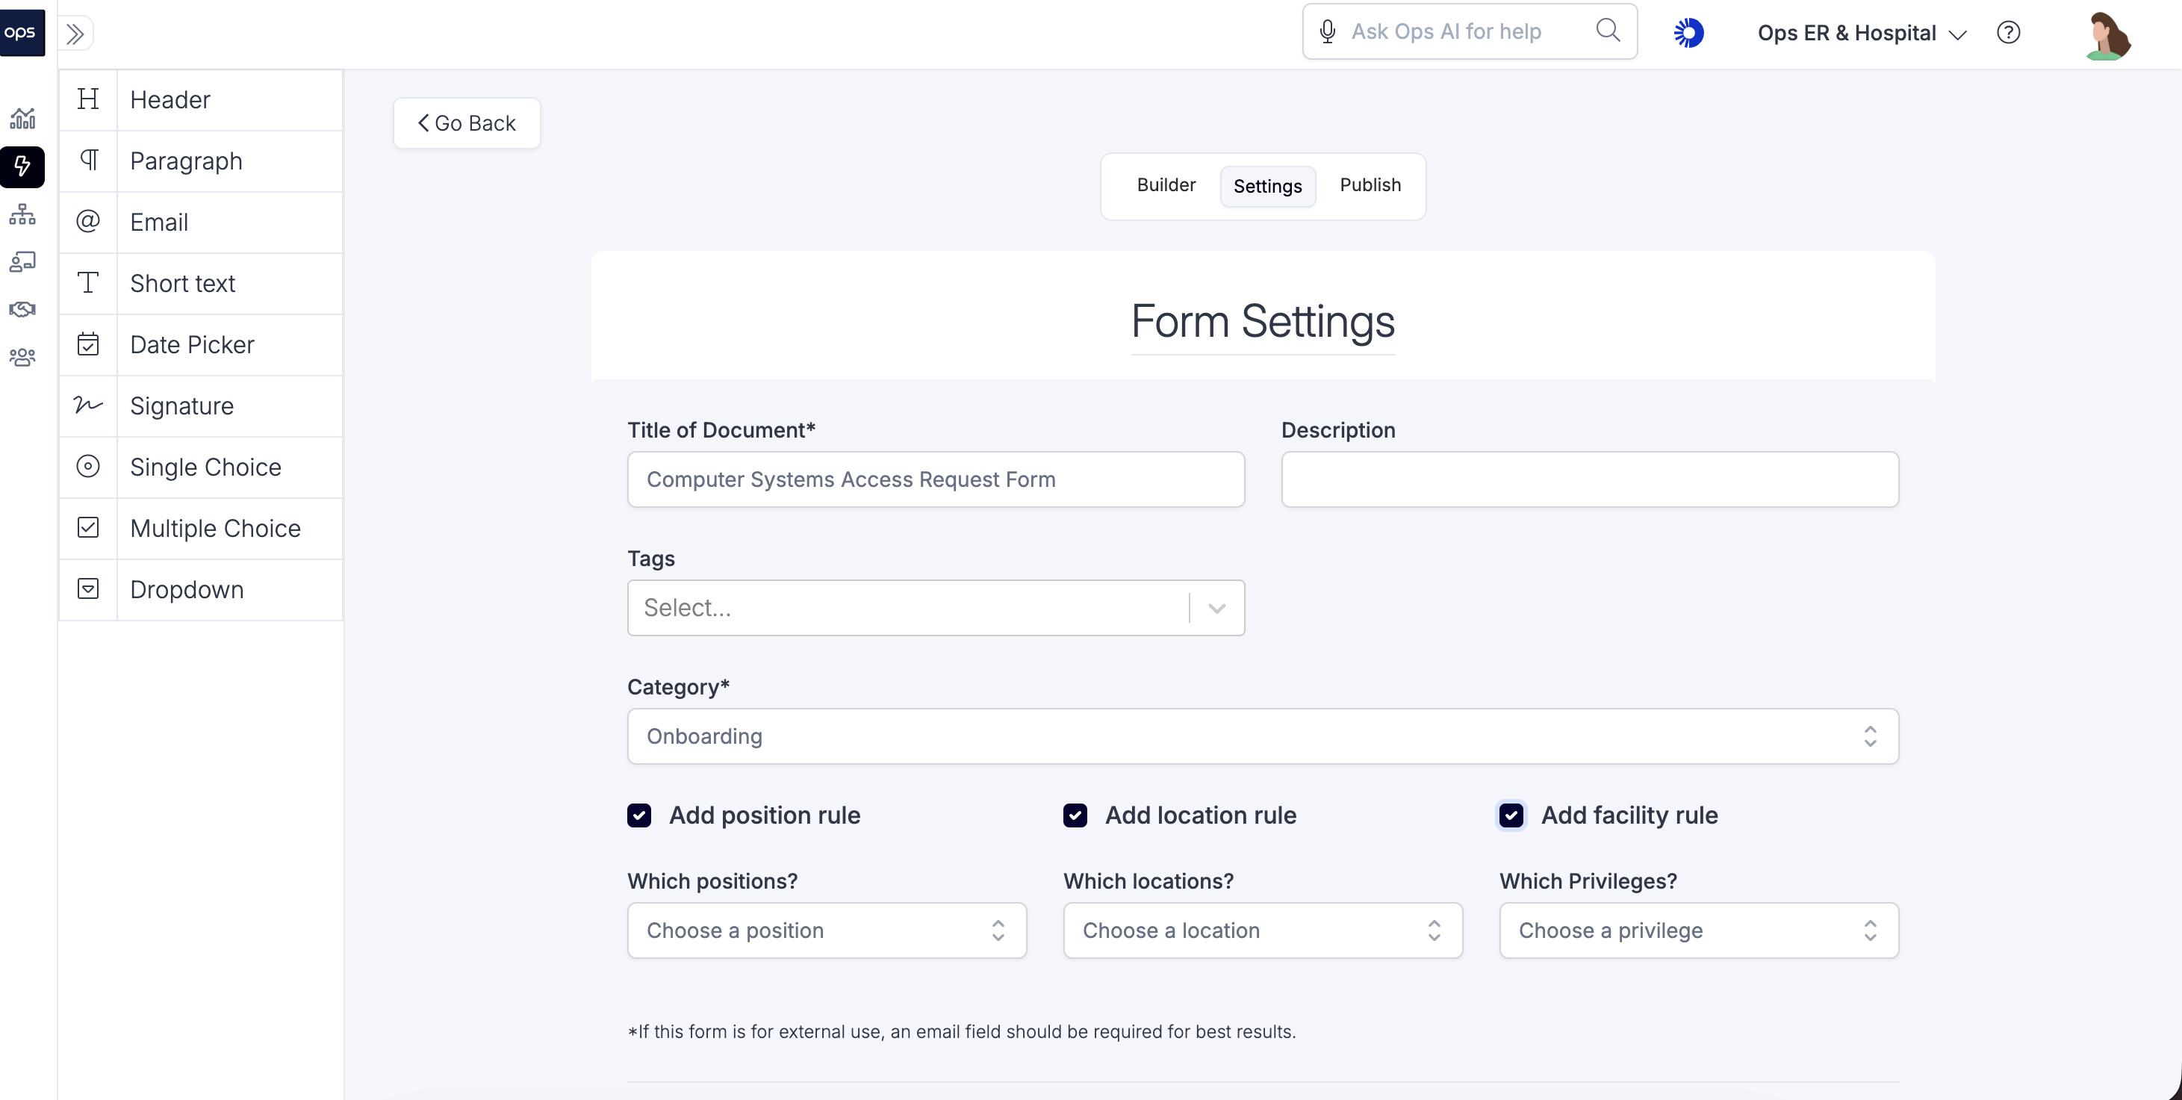Switch to the Builder tab
Image resolution: width=2182 pixels, height=1100 pixels.
coord(1166,185)
